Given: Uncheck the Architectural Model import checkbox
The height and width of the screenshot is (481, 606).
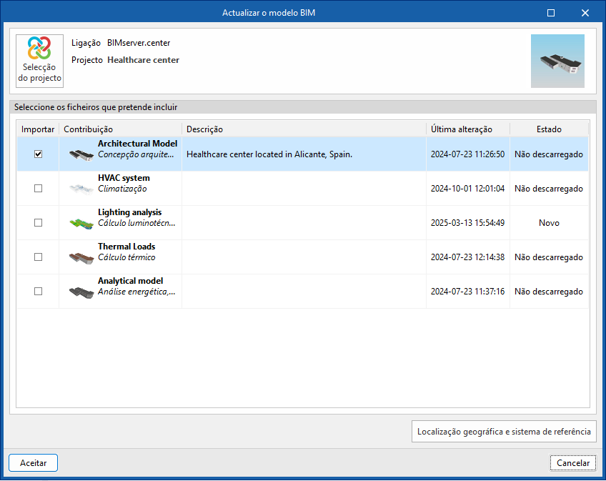Looking at the screenshot, I should pos(39,154).
